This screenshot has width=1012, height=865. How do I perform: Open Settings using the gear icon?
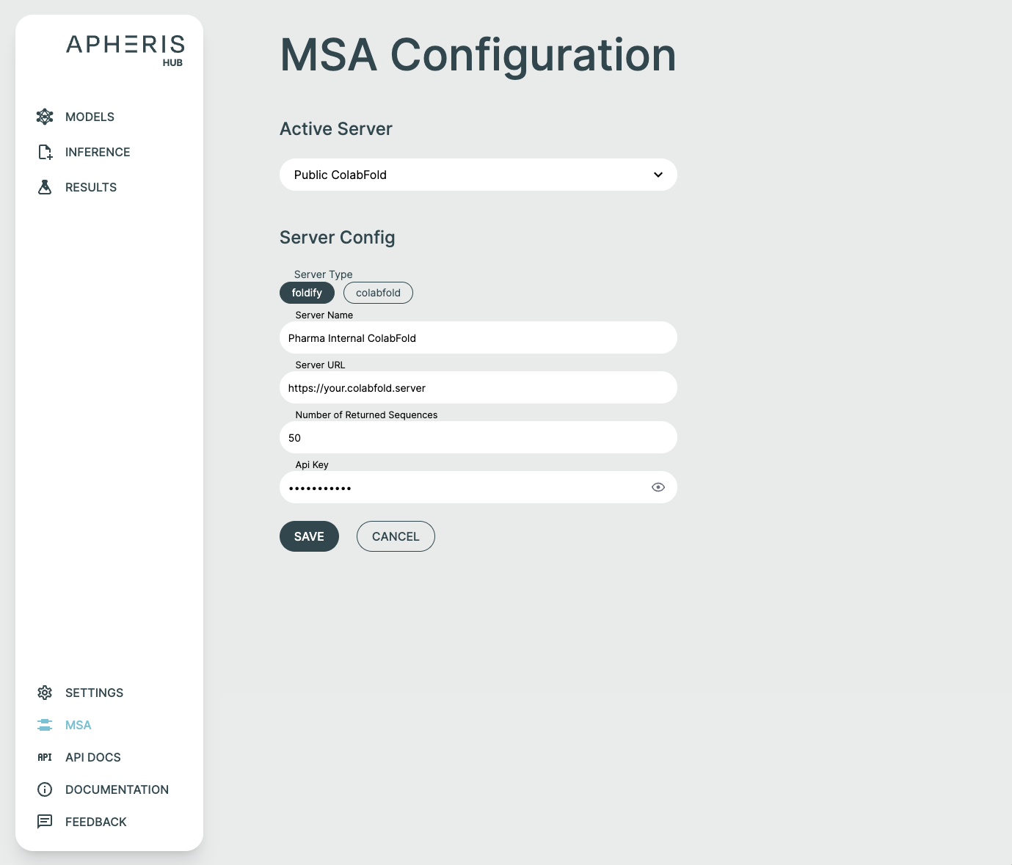point(45,692)
